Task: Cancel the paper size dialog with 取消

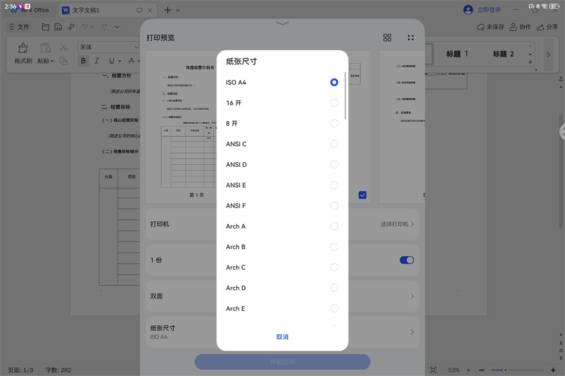Action: 282,337
